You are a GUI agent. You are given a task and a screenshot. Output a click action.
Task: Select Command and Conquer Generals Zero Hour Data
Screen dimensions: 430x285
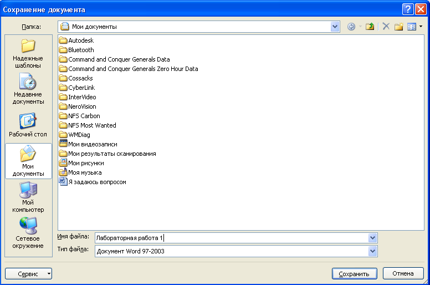click(129, 69)
